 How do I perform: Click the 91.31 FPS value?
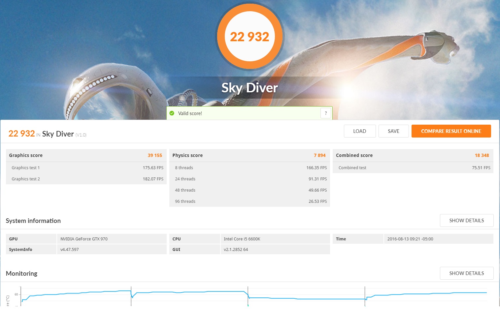click(317, 179)
